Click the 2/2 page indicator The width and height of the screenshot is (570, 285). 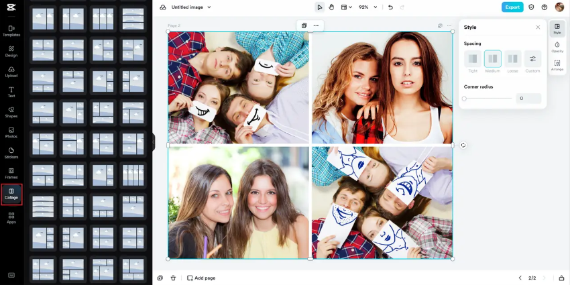[532, 278]
